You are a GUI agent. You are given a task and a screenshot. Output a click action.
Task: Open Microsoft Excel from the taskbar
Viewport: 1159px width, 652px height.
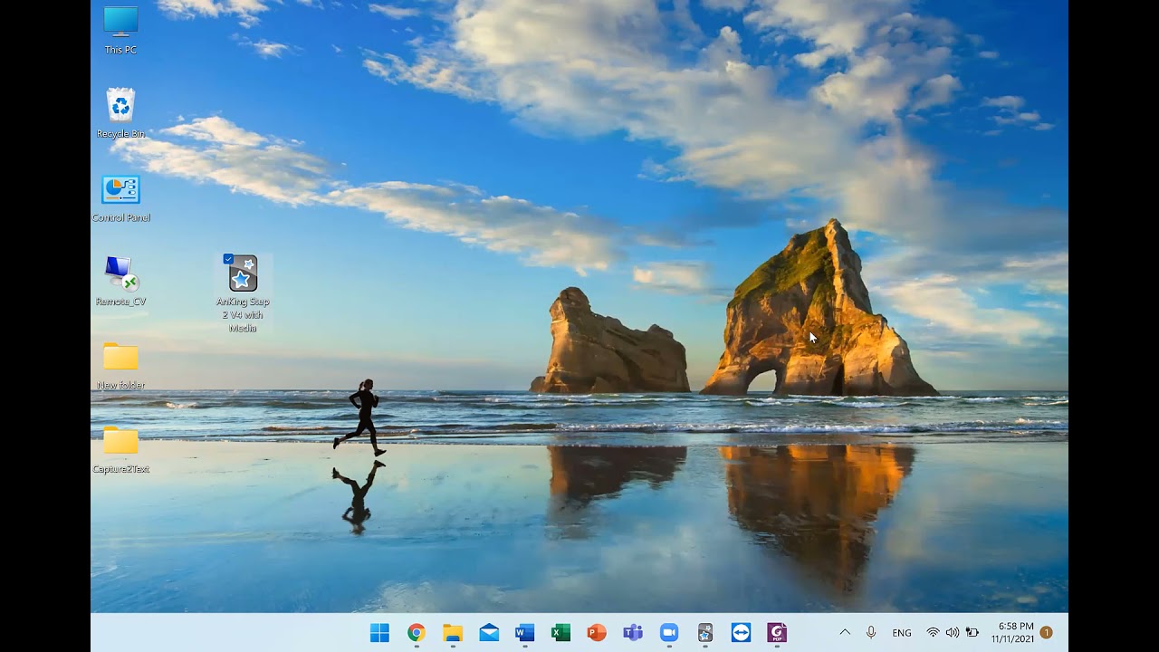pyautogui.click(x=560, y=633)
